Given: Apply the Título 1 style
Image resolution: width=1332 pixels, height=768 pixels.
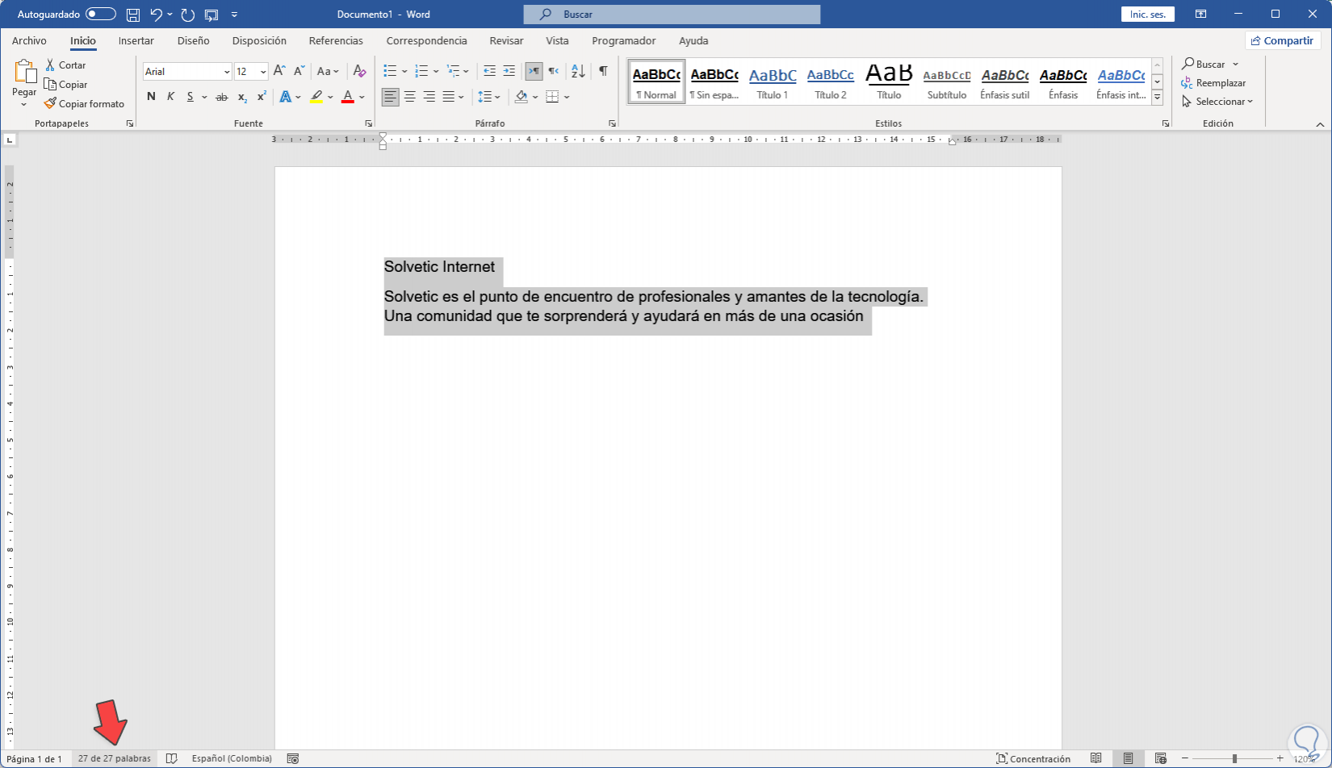Looking at the screenshot, I should [773, 81].
